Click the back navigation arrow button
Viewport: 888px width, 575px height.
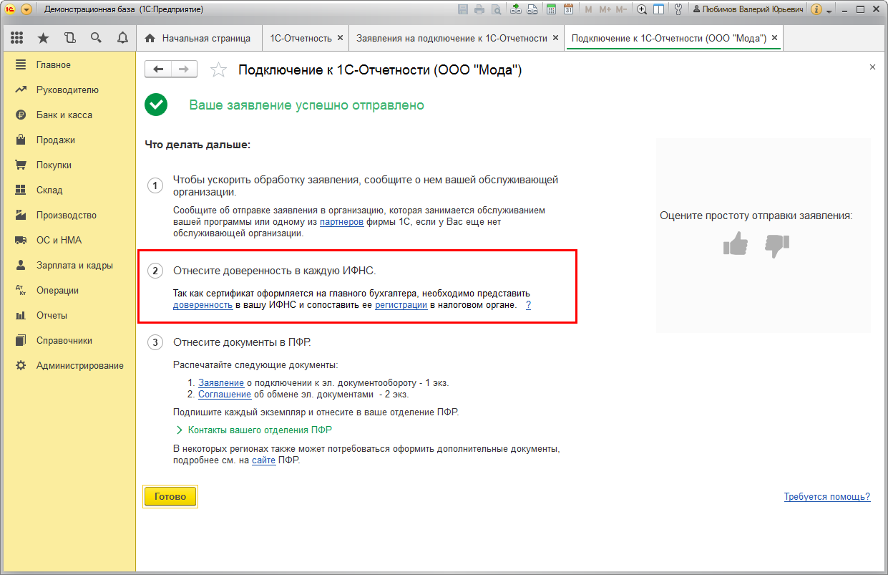pyautogui.click(x=158, y=69)
